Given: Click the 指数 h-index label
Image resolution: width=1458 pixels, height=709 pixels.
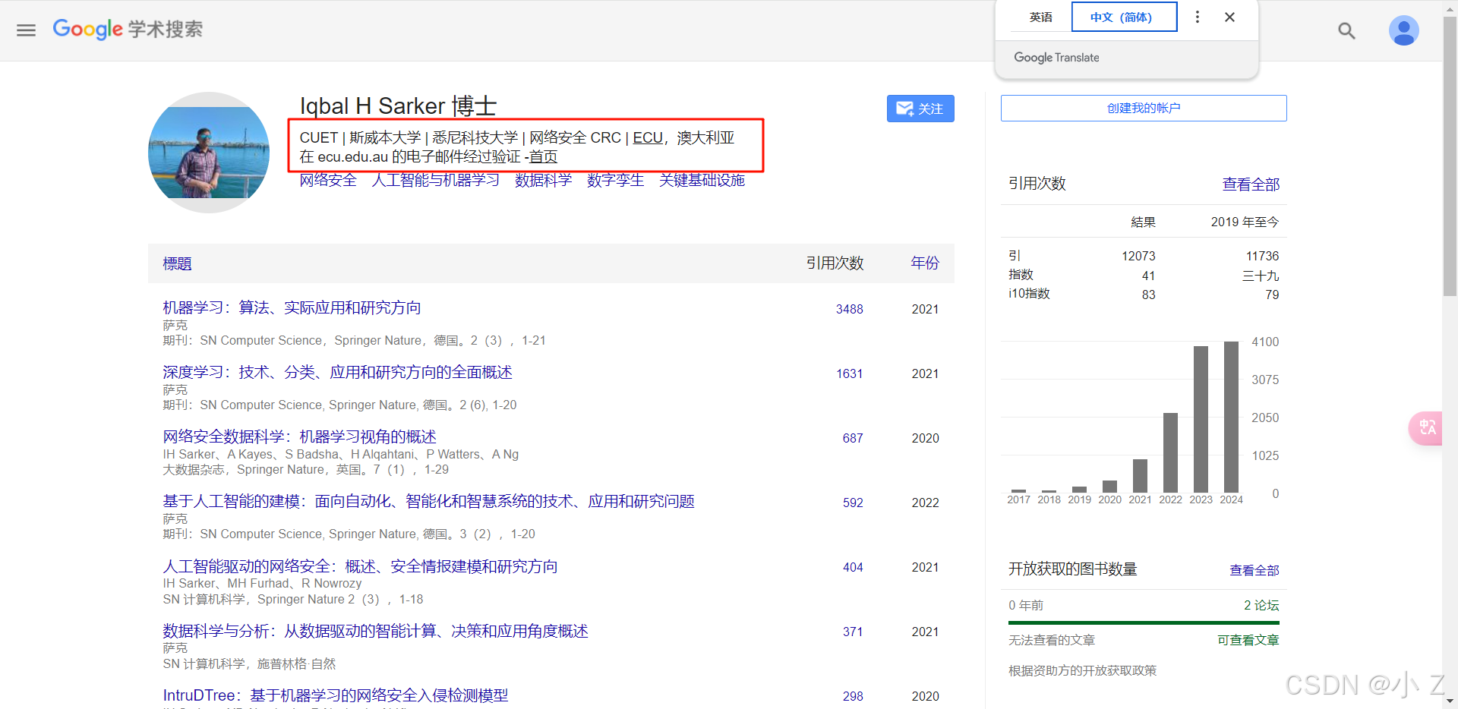Looking at the screenshot, I should coord(1021,275).
